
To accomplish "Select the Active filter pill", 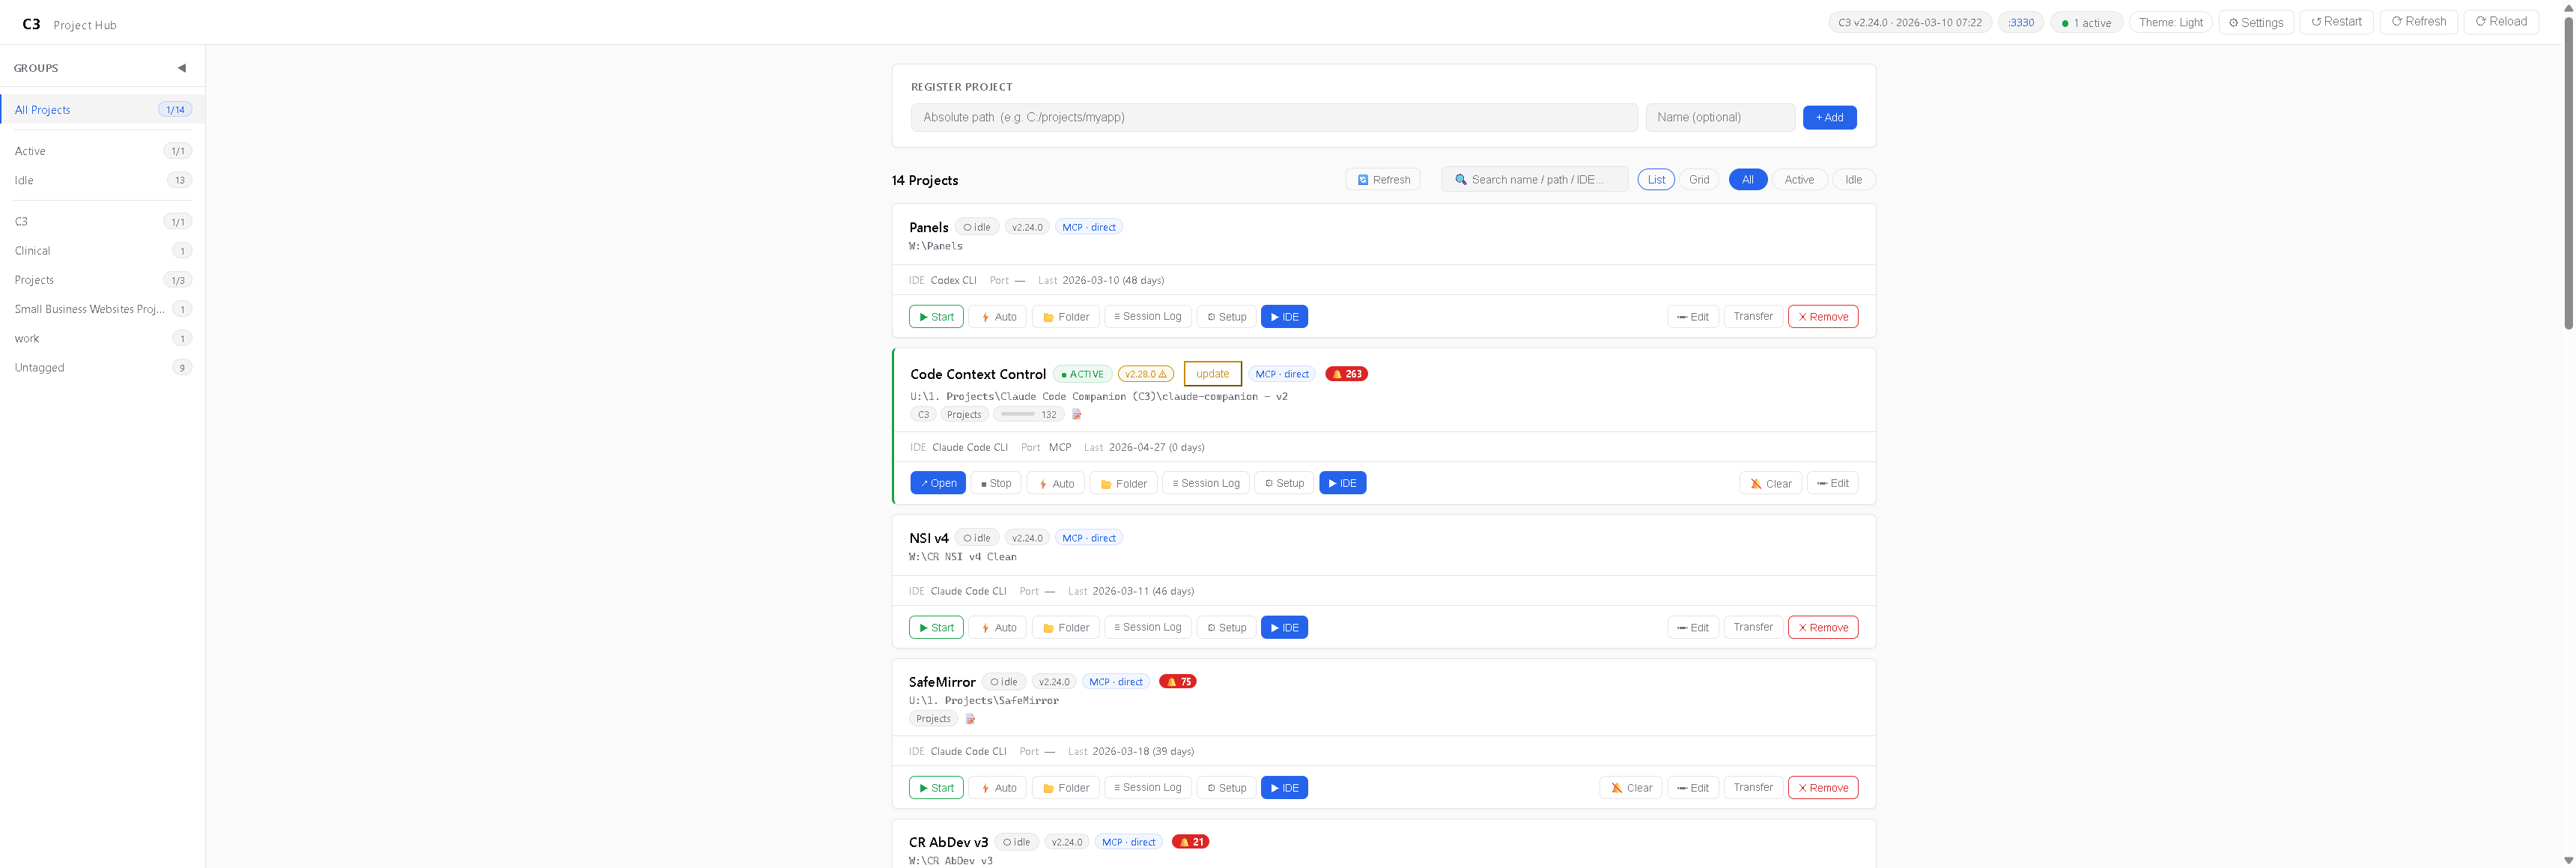I will pyautogui.click(x=1799, y=180).
